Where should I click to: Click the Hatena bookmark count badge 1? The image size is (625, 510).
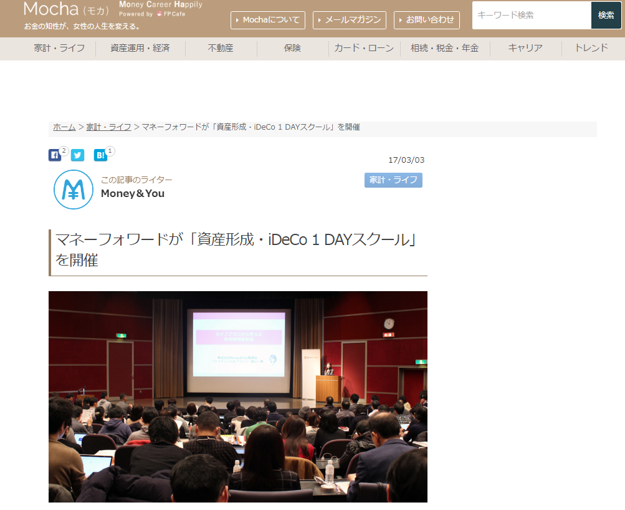click(110, 151)
